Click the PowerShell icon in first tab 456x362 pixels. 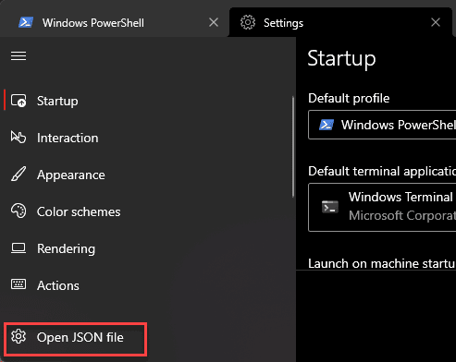(x=26, y=22)
